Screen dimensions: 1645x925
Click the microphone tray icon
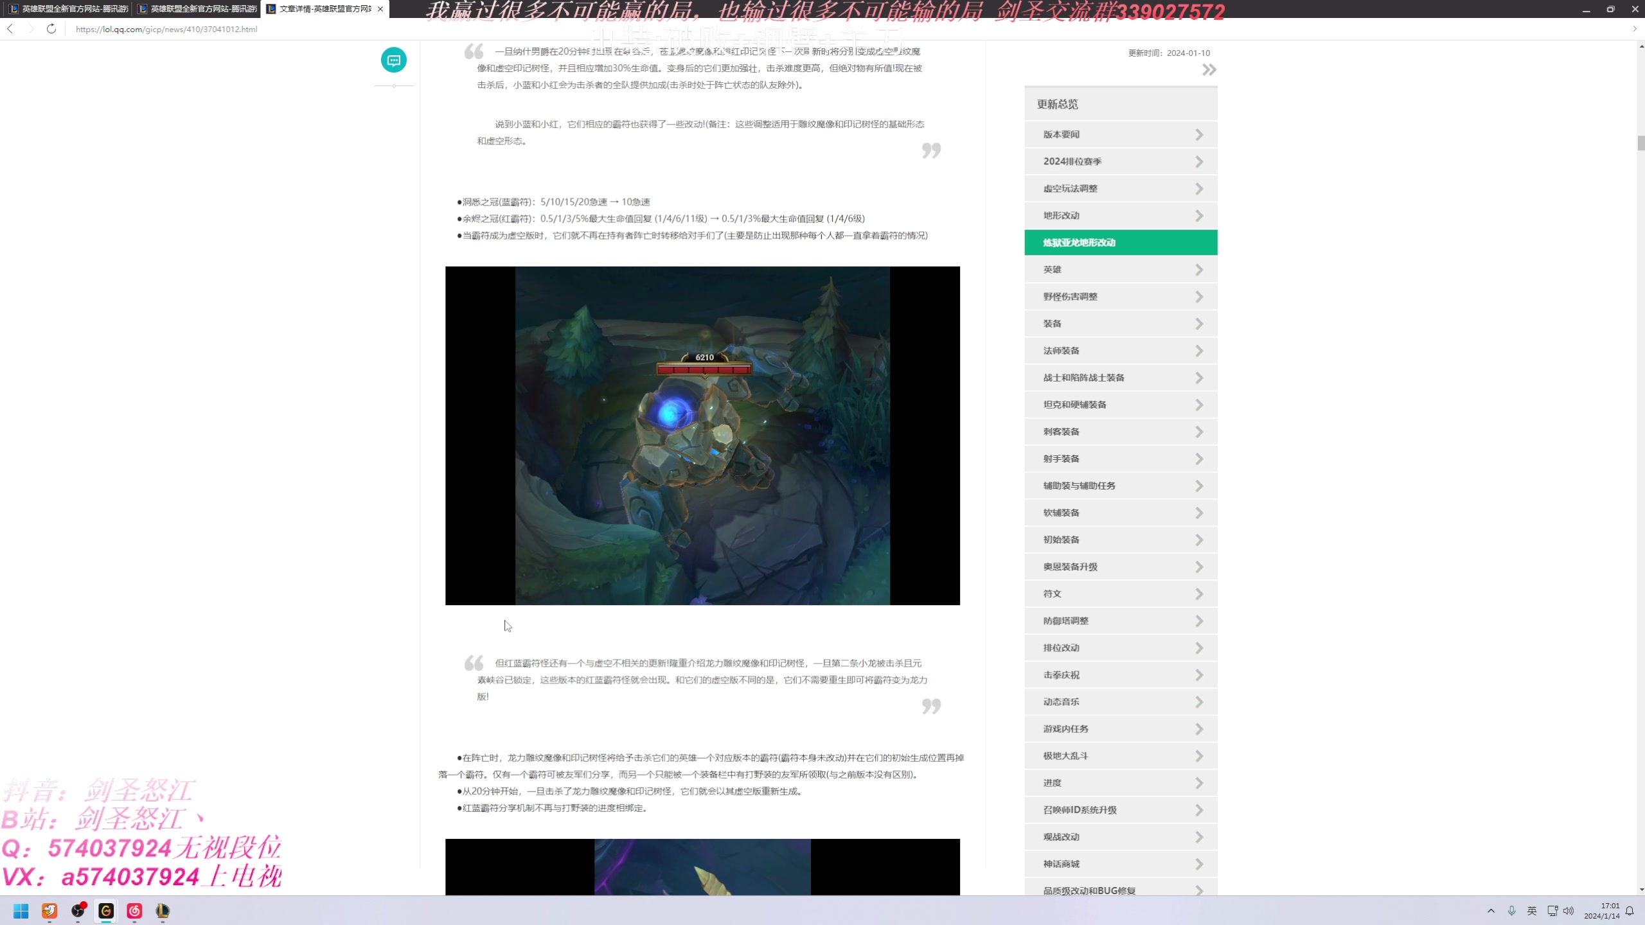coord(1511,911)
